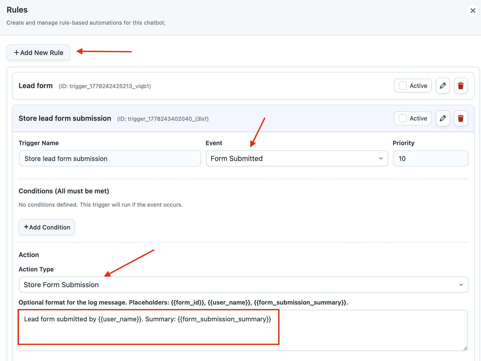Delete the Lead form rule with the trash icon
This screenshot has width=481, height=361.
click(x=461, y=86)
